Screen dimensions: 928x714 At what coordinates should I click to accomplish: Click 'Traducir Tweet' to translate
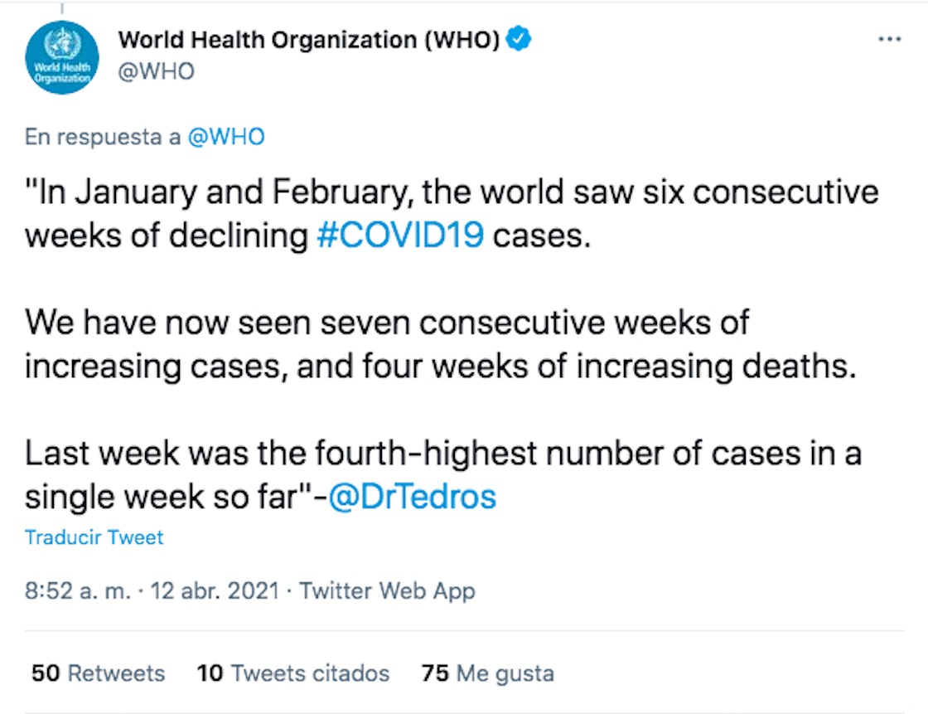tap(94, 537)
